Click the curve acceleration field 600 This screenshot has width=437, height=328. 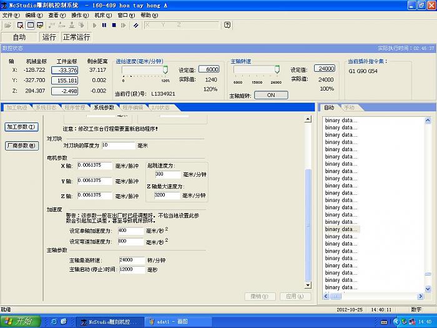point(130,242)
